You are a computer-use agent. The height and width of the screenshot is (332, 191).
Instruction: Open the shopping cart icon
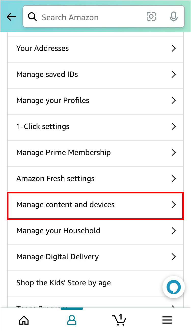point(119,319)
